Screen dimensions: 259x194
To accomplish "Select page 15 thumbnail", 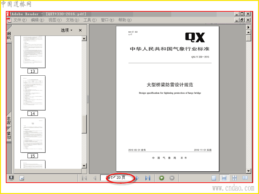I will (33, 135).
